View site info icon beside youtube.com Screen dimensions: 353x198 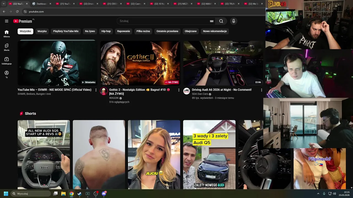25,12
